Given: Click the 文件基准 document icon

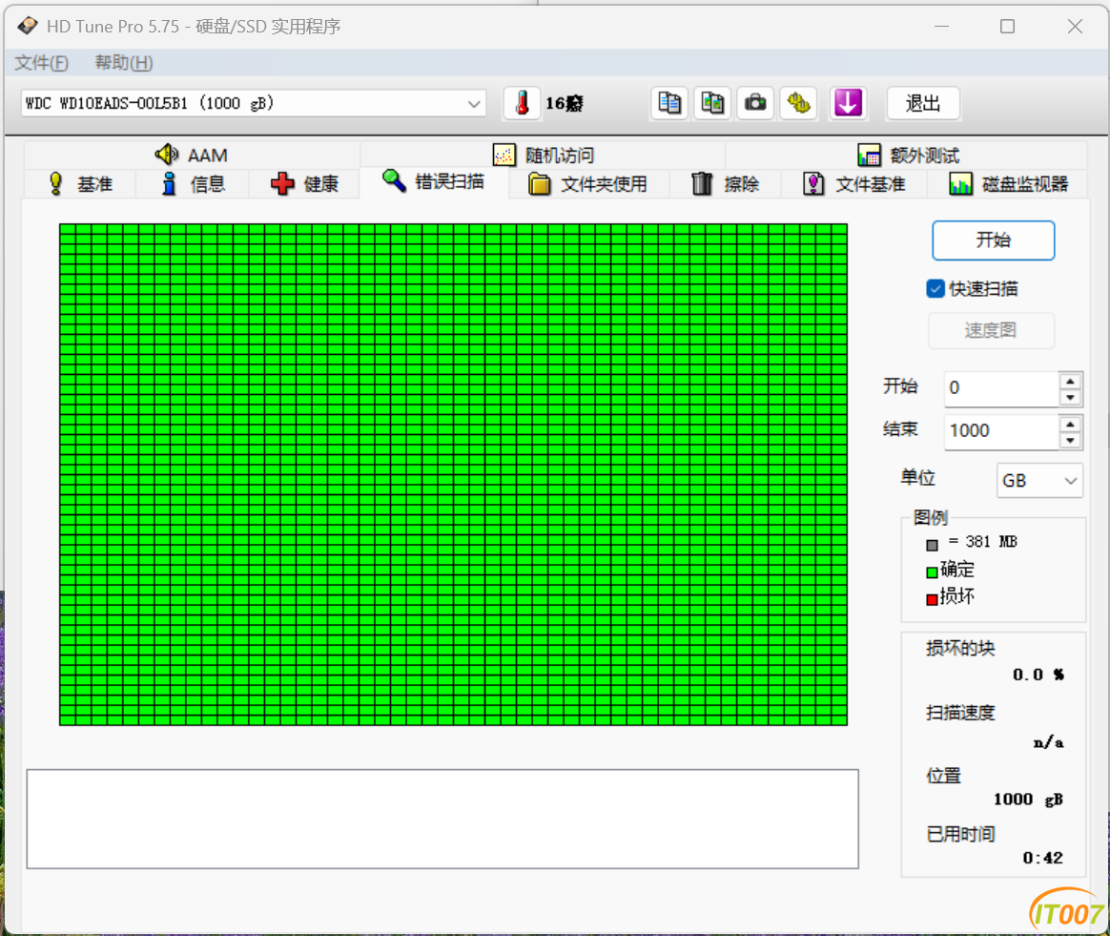Looking at the screenshot, I should pyautogui.click(x=813, y=183).
